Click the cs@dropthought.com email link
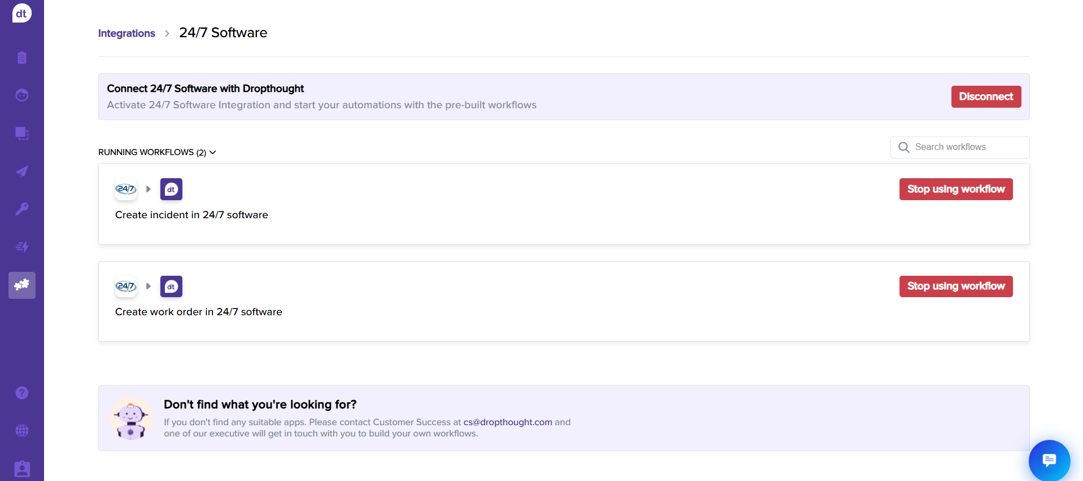This screenshot has width=1083, height=481. click(x=508, y=422)
